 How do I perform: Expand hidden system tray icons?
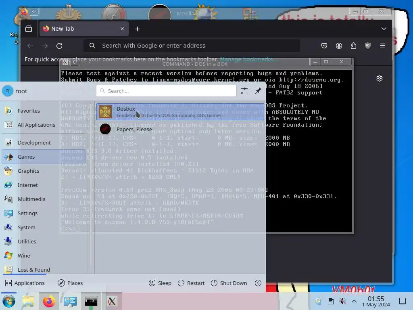pyautogui.click(x=354, y=301)
